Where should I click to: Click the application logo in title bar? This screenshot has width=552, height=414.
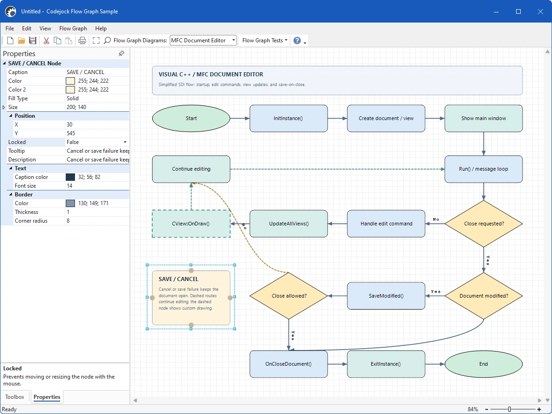pyautogui.click(x=11, y=11)
